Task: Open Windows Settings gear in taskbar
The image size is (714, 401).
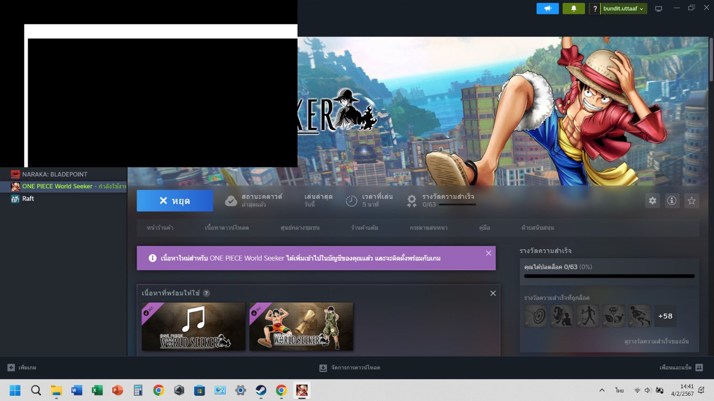Action: 240,391
